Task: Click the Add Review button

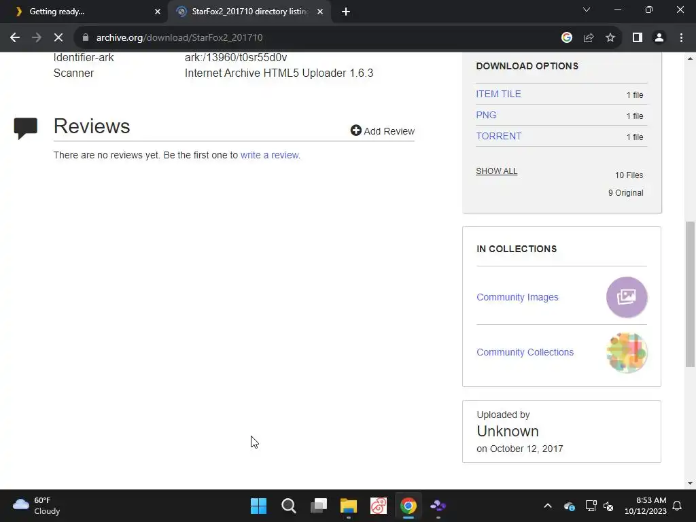Action: pyautogui.click(x=383, y=131)
